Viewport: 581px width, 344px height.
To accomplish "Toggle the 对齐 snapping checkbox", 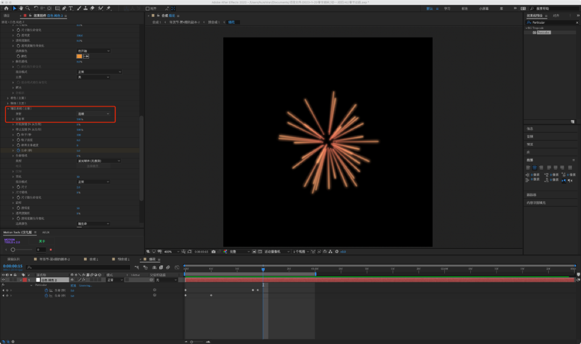I will [147, 9].
